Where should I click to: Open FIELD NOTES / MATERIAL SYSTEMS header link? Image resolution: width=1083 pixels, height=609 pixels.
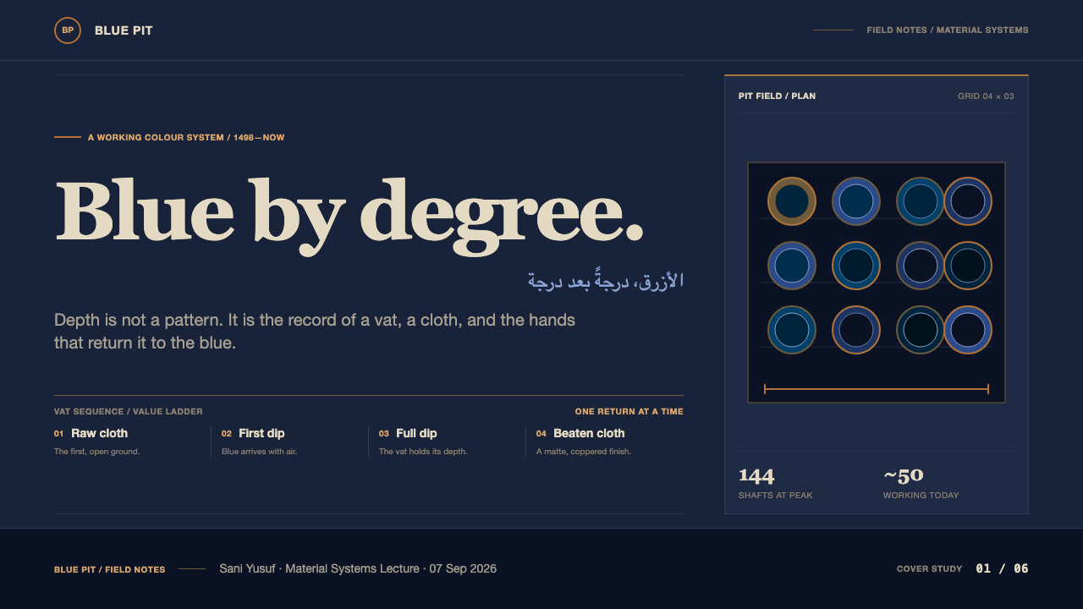point(948,30)
